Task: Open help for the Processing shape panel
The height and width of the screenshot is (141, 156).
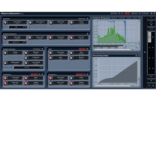Action: coord(139,55)
